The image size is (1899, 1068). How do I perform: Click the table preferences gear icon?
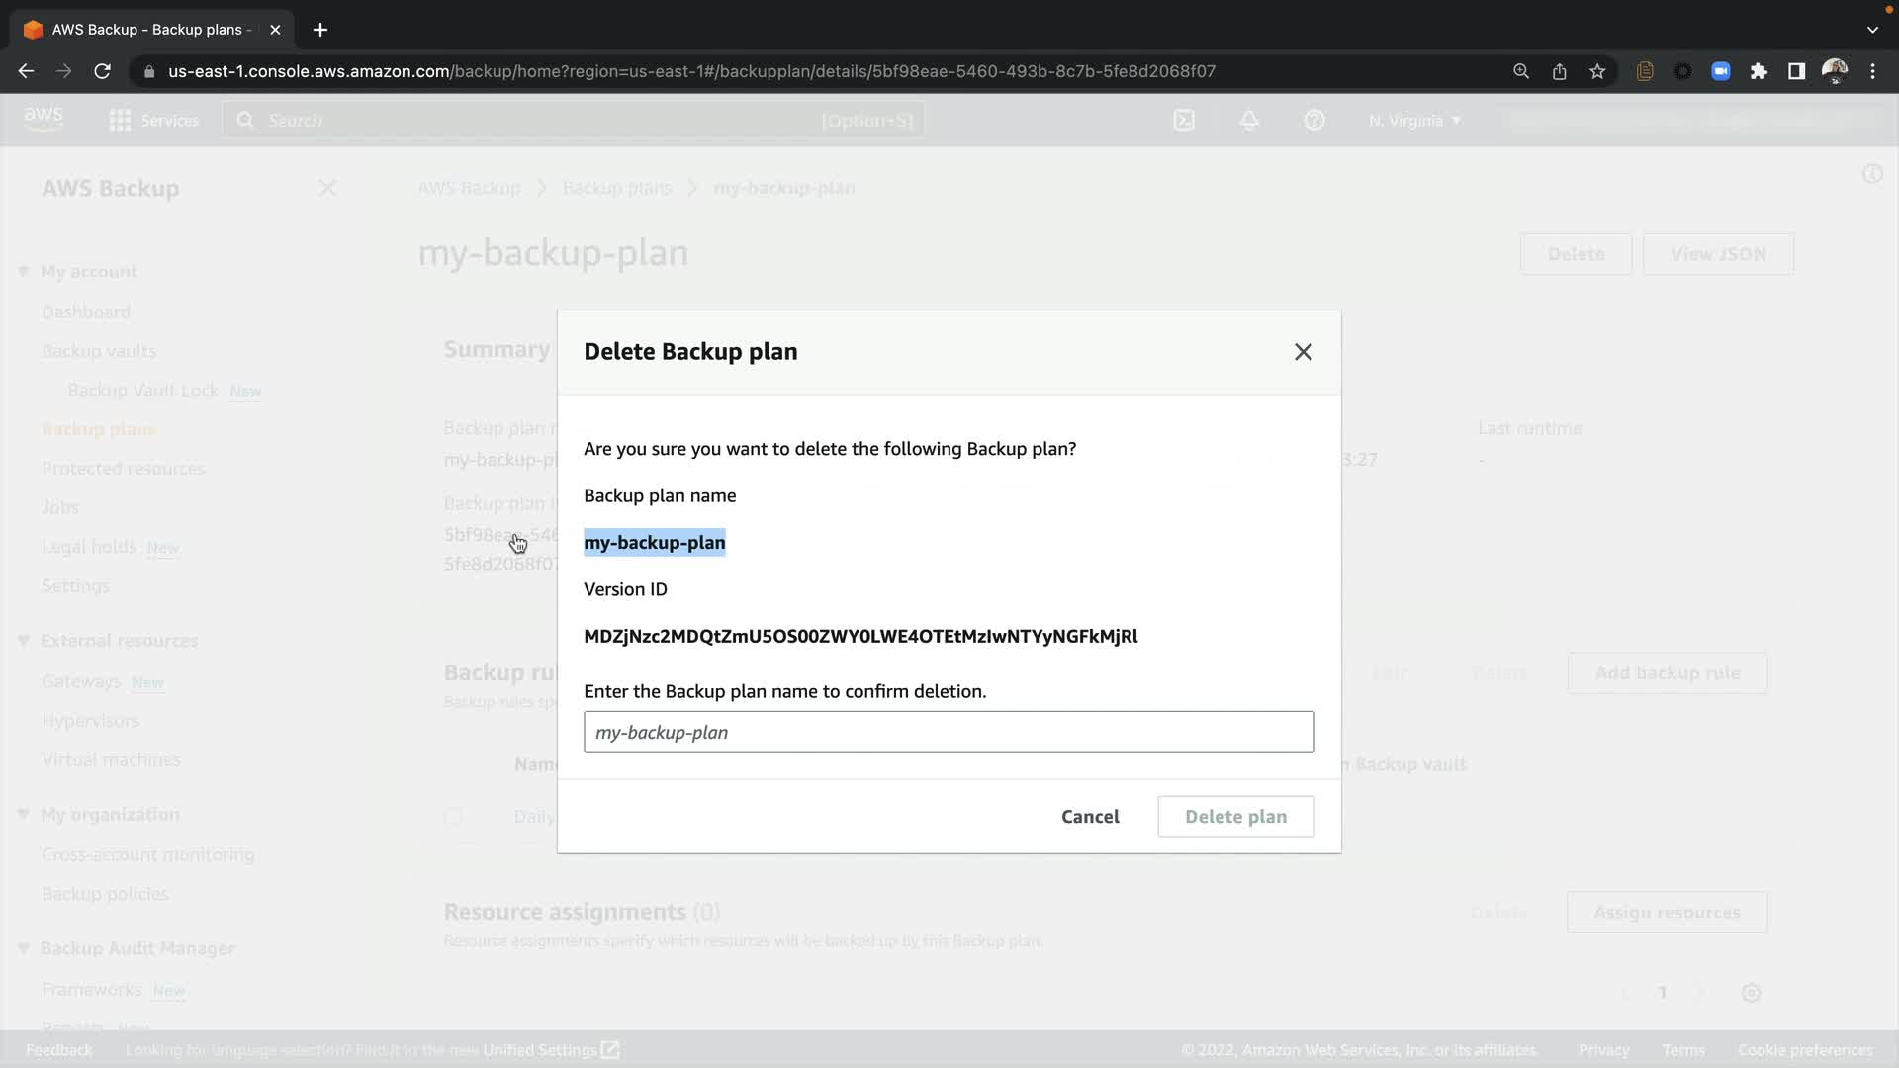[x=1751, y=993]
